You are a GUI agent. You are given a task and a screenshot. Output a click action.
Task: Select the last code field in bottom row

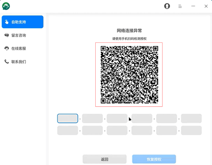[191, 130]
